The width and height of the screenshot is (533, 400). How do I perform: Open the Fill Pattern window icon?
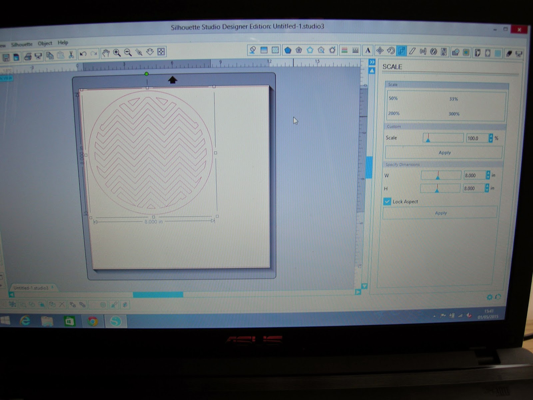(x=275, y=50)
